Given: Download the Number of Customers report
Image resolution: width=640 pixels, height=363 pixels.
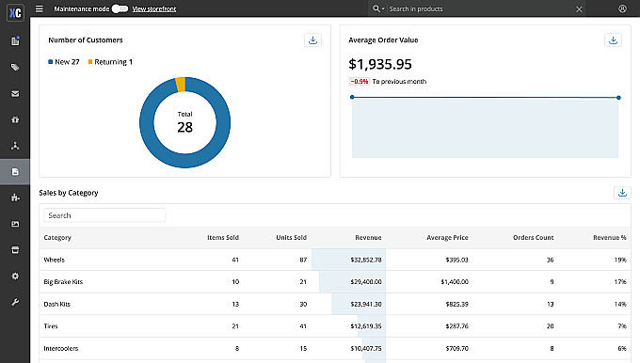Looking at the screenshot, I should coord(312,40).
